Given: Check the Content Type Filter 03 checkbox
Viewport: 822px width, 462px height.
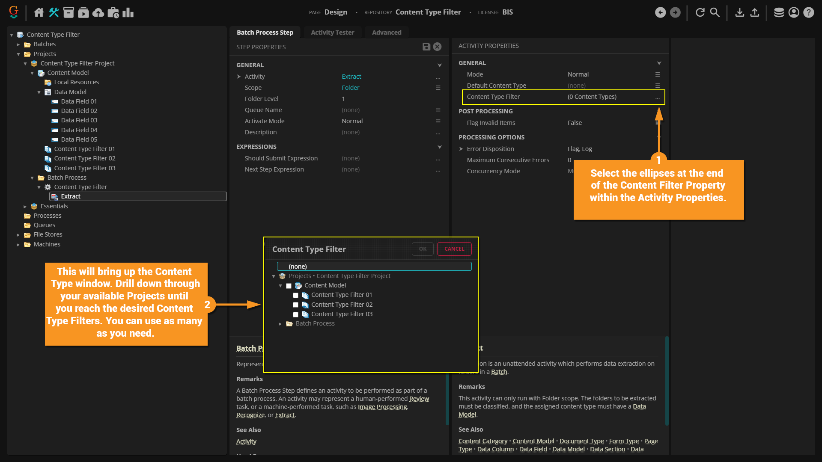Looking at the screenshot, I should 295,314.
